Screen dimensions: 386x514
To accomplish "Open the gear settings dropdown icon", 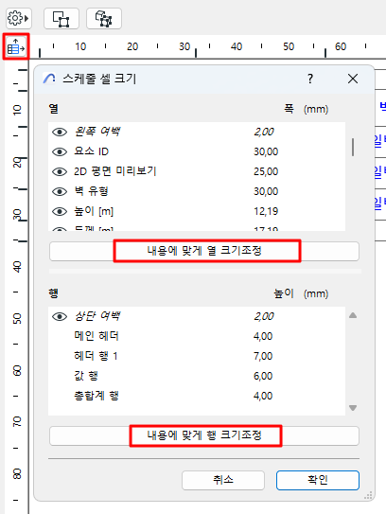I will (x=18, y=18).
